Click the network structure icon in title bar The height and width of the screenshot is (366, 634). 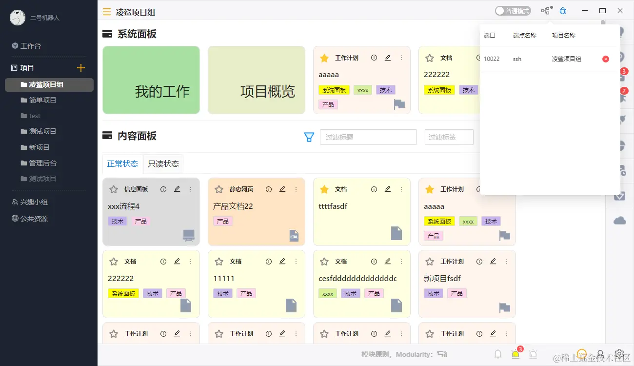pos(546,11)
